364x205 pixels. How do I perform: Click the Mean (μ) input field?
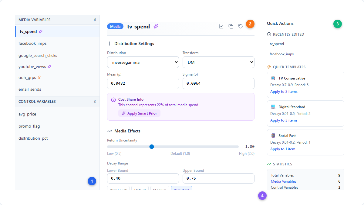pyautogui.click(x=143, y=83)
